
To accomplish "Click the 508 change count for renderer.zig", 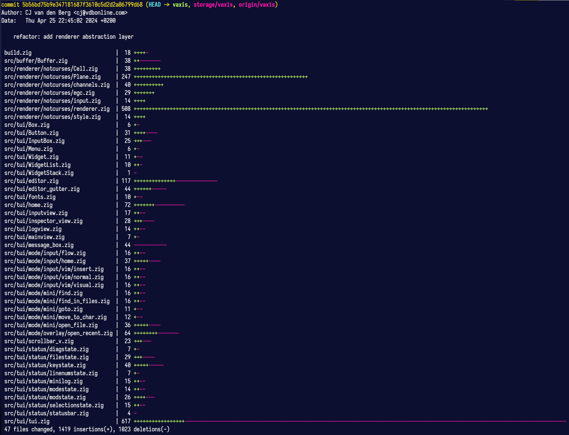I will tap(126, 109).
